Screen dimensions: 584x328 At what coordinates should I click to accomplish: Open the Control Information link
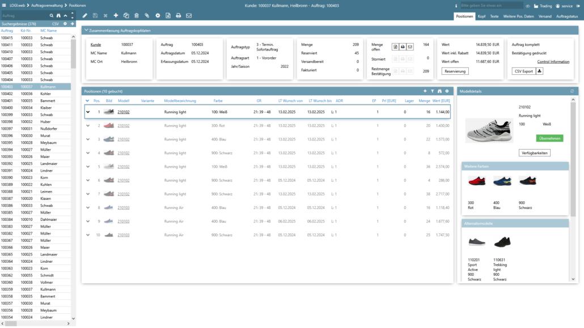[x=553, y=62]
